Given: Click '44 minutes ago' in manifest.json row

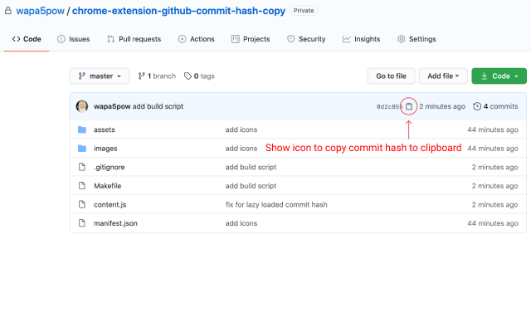Looking at the screenshot, I should click(x=493, y=223).
